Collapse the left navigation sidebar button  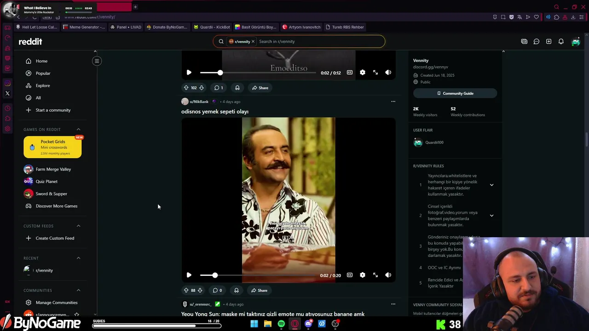[x=97, y=61]
